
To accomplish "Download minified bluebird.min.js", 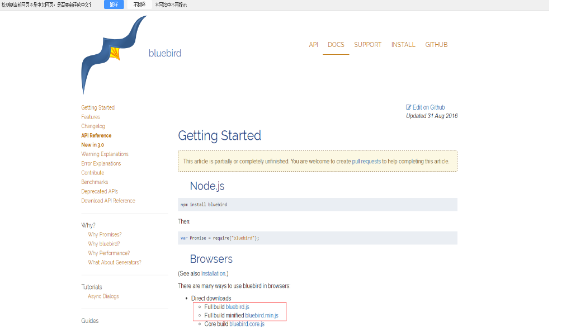I will coord(262,315).
